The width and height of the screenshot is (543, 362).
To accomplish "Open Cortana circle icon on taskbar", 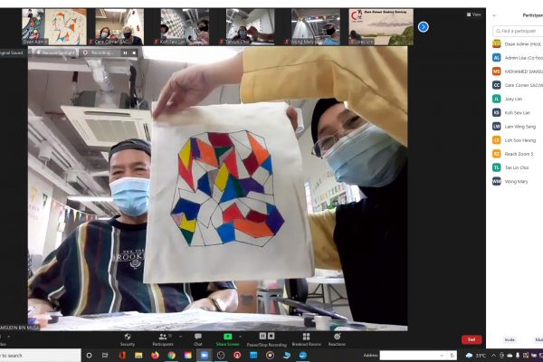I will (x=89, y=356).
